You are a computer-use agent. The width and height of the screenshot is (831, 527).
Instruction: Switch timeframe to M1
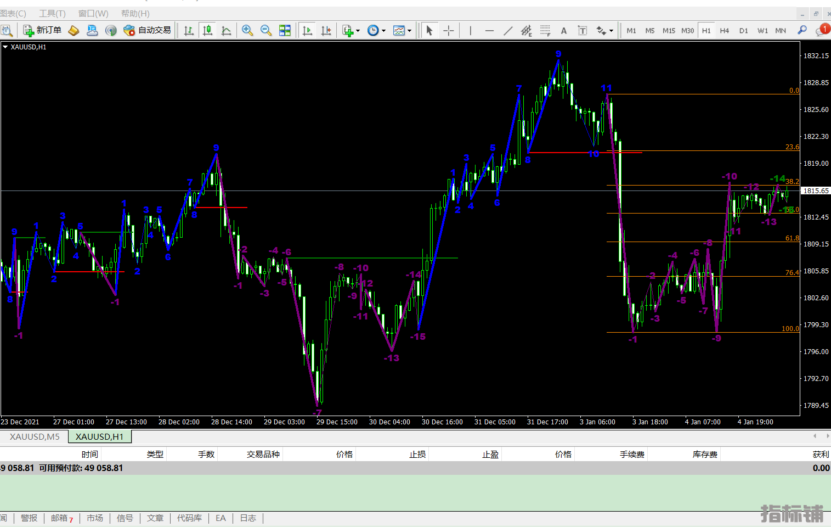[631, 30]
